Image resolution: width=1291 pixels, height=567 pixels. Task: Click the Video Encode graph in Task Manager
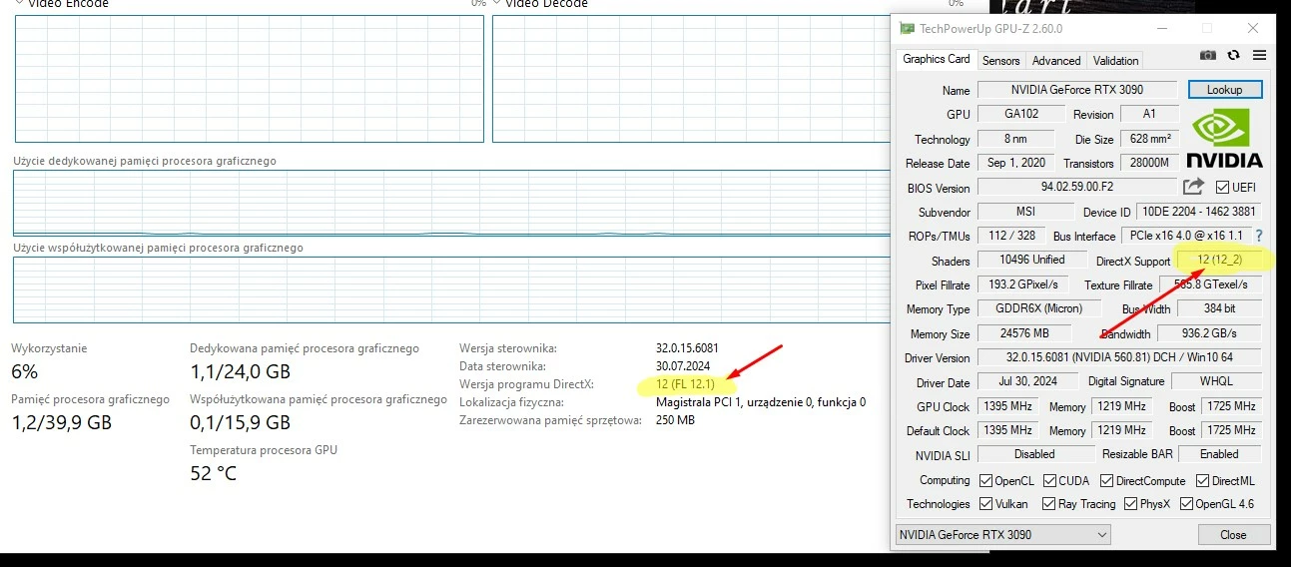250,79
